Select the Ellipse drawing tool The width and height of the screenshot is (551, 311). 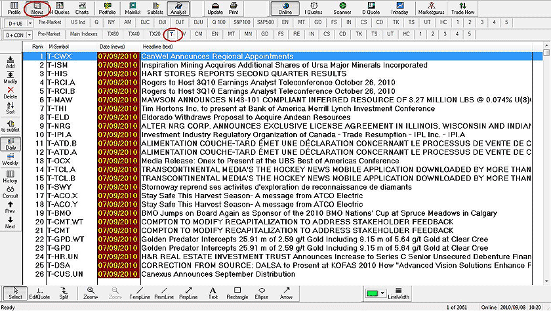pyautogui.click(x=262, y=293)
